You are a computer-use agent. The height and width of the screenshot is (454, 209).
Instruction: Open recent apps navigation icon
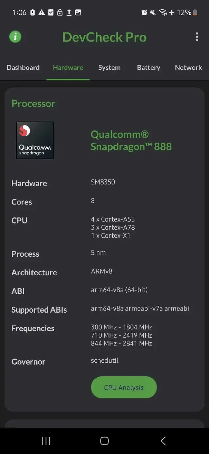point(46,441)
